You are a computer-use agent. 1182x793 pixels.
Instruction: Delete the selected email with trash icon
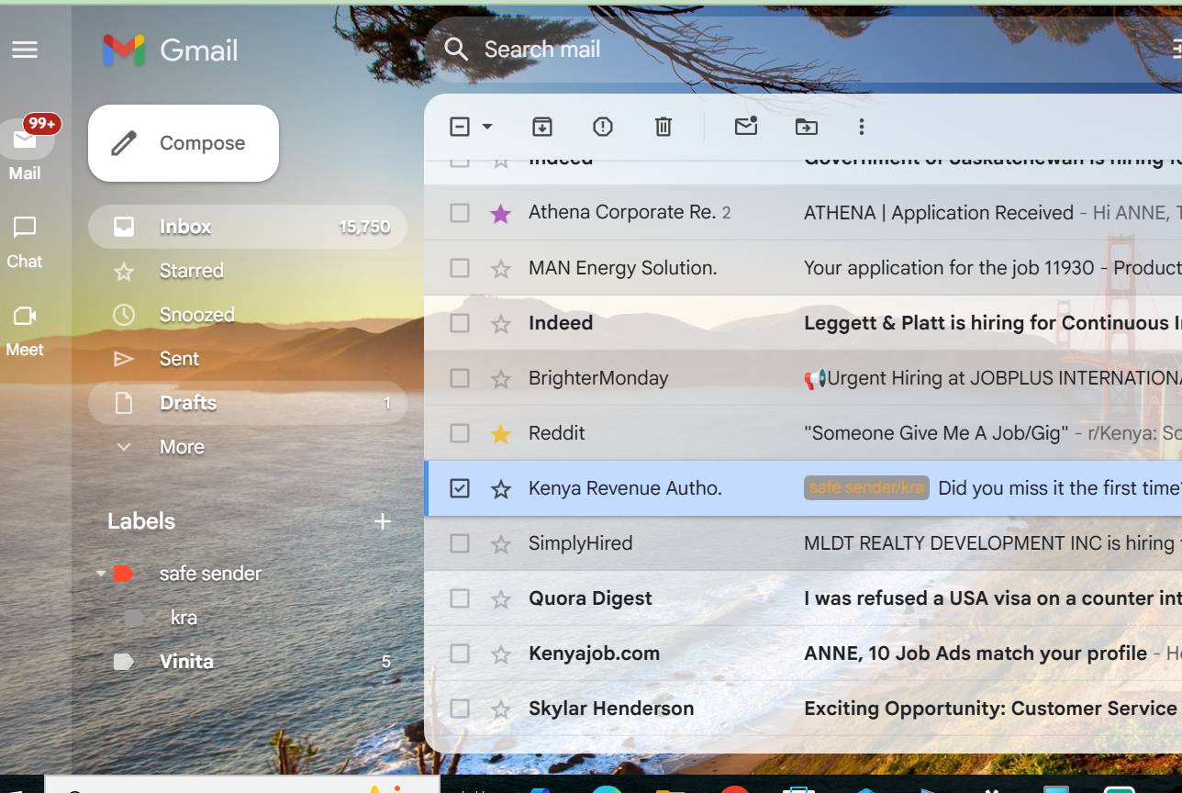(x=663, y=127)
